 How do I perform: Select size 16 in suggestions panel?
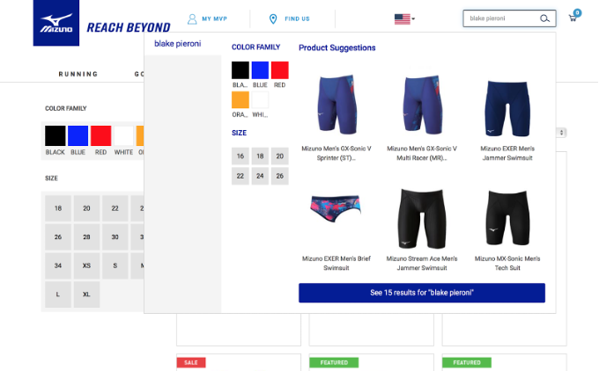(240, 156)
